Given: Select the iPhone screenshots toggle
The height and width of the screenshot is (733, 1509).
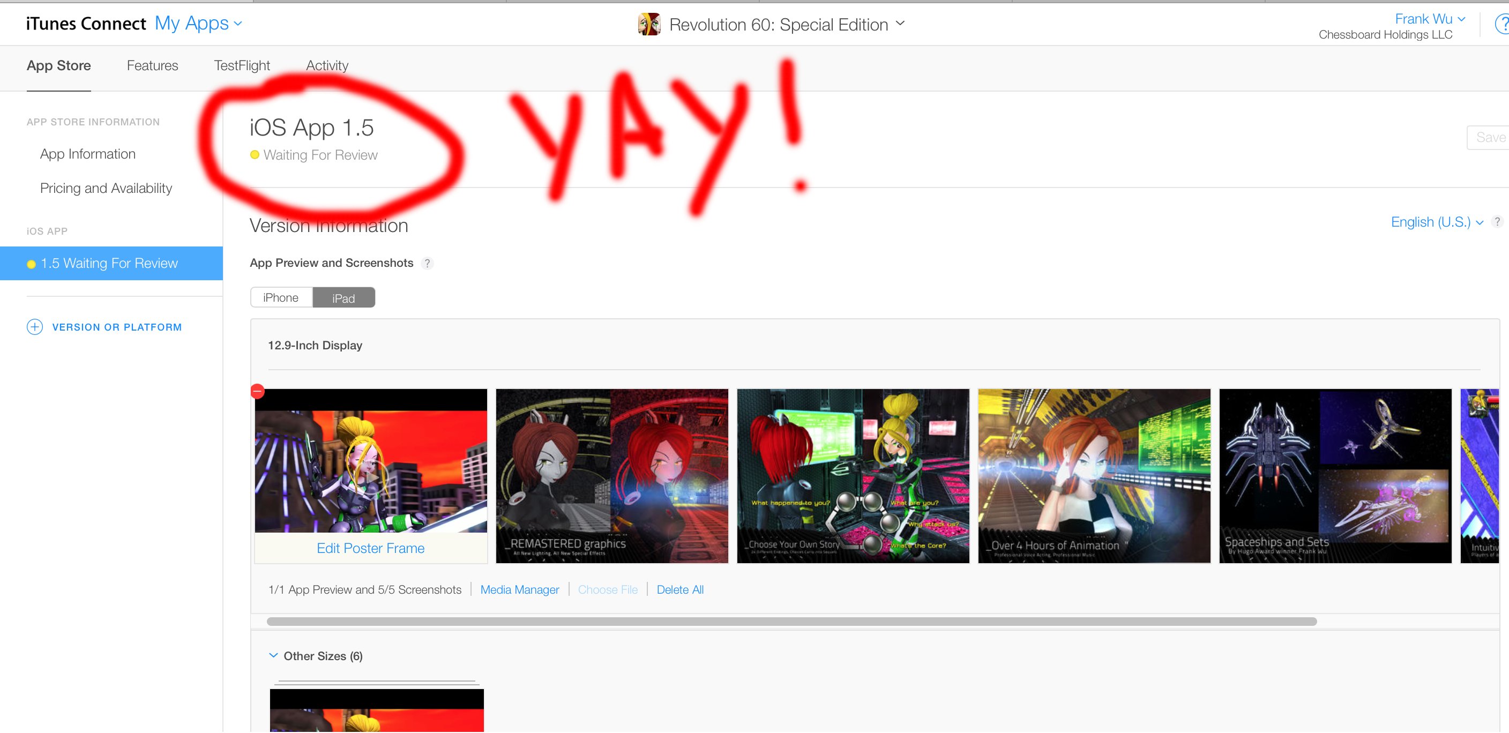Looking at the screenshot, I should [x=281, y=298].
